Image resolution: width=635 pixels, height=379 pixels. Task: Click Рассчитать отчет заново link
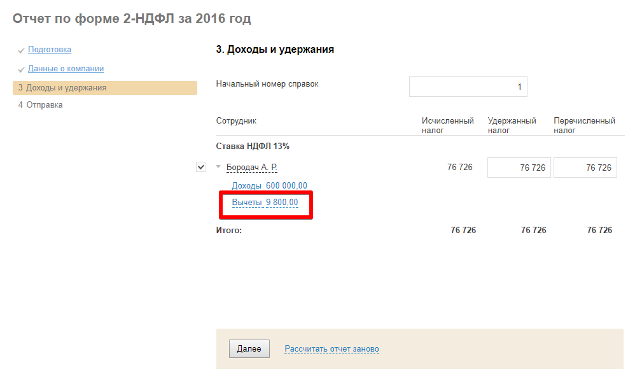pyautogui.click(x=331, y=349)
